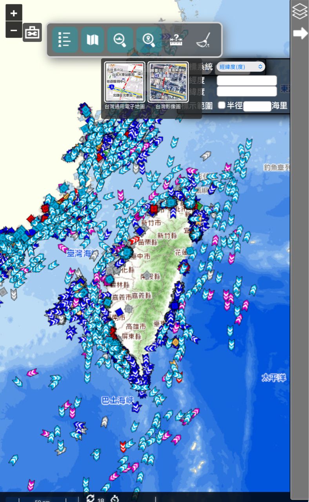Choose the 台灣影像圖 satellite basemap thumbnail
This screenshot has height=502, width=309.
coord(168,82)
